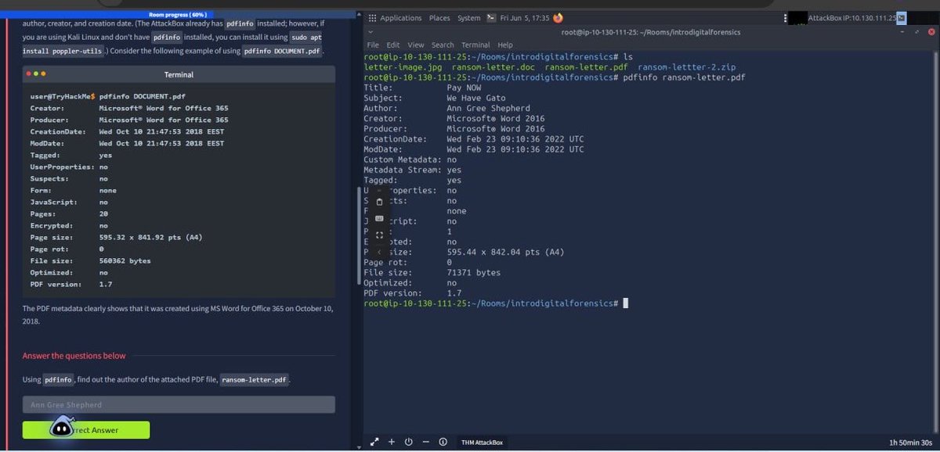Click the PDF version 1.7 value in right terminal
940x452 pixels.
tap(454, 293)
